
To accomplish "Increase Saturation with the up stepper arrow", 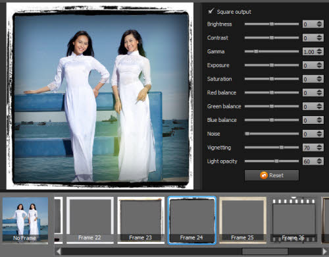I will coord(320,77).
